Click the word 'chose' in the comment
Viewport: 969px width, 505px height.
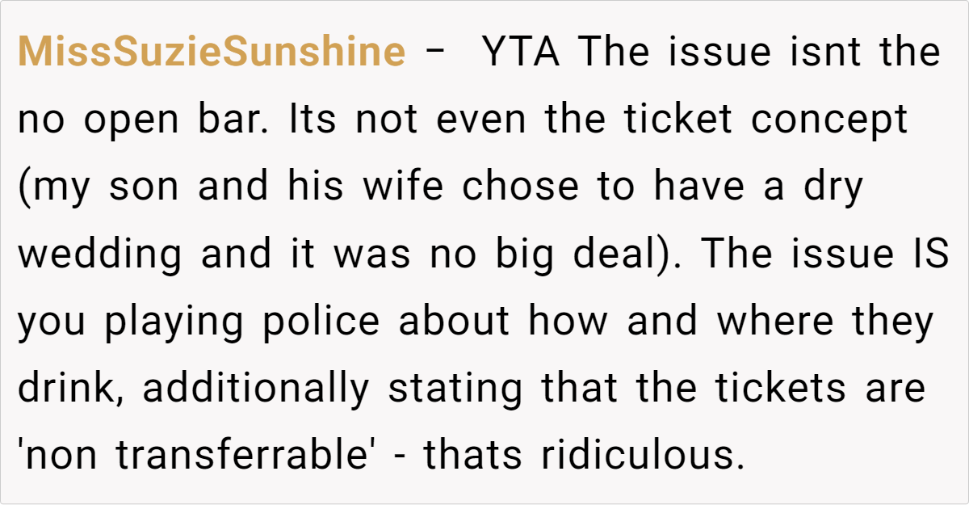521,187
